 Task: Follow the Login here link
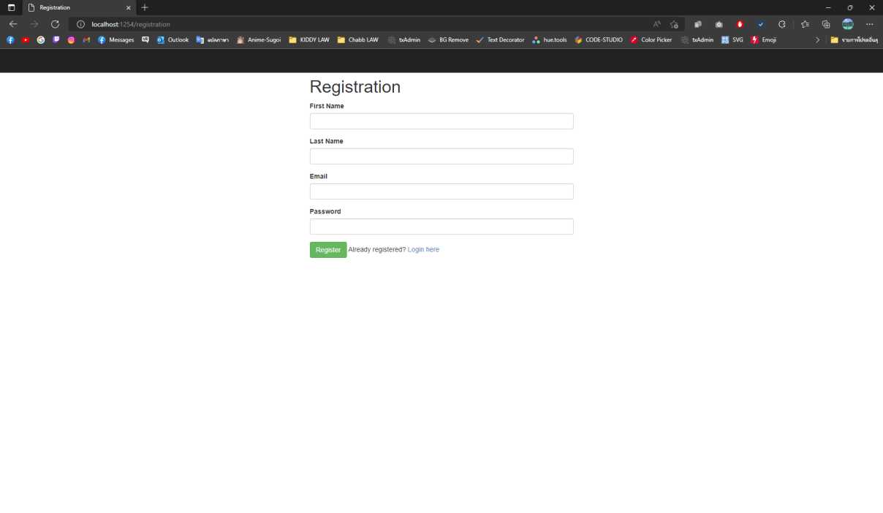tap(423, 249)
